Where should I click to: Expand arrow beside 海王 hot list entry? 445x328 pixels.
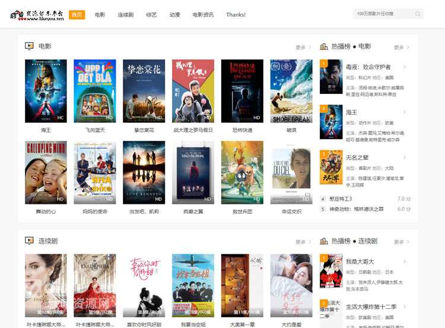405,112
